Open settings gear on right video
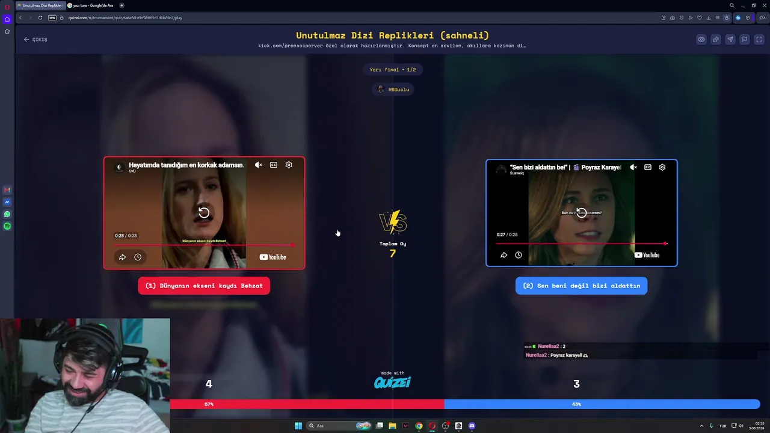Image resolution: width=770 pixels, height=433 pixels. [662, 167]
